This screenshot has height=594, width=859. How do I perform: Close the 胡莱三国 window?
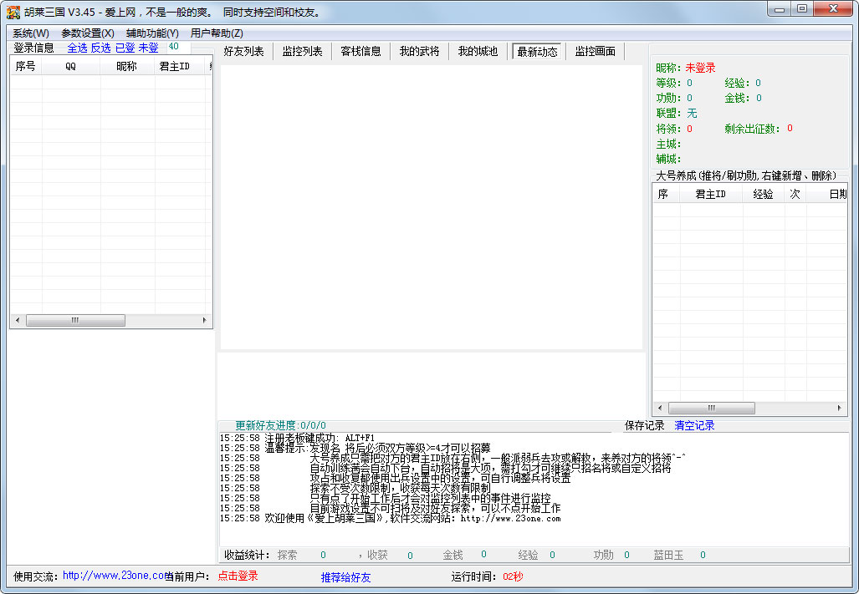(x=833, y=9)
